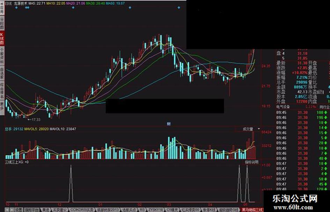
Task: Click the 电气设备 sector link
Action: click(x=283, y=107)
